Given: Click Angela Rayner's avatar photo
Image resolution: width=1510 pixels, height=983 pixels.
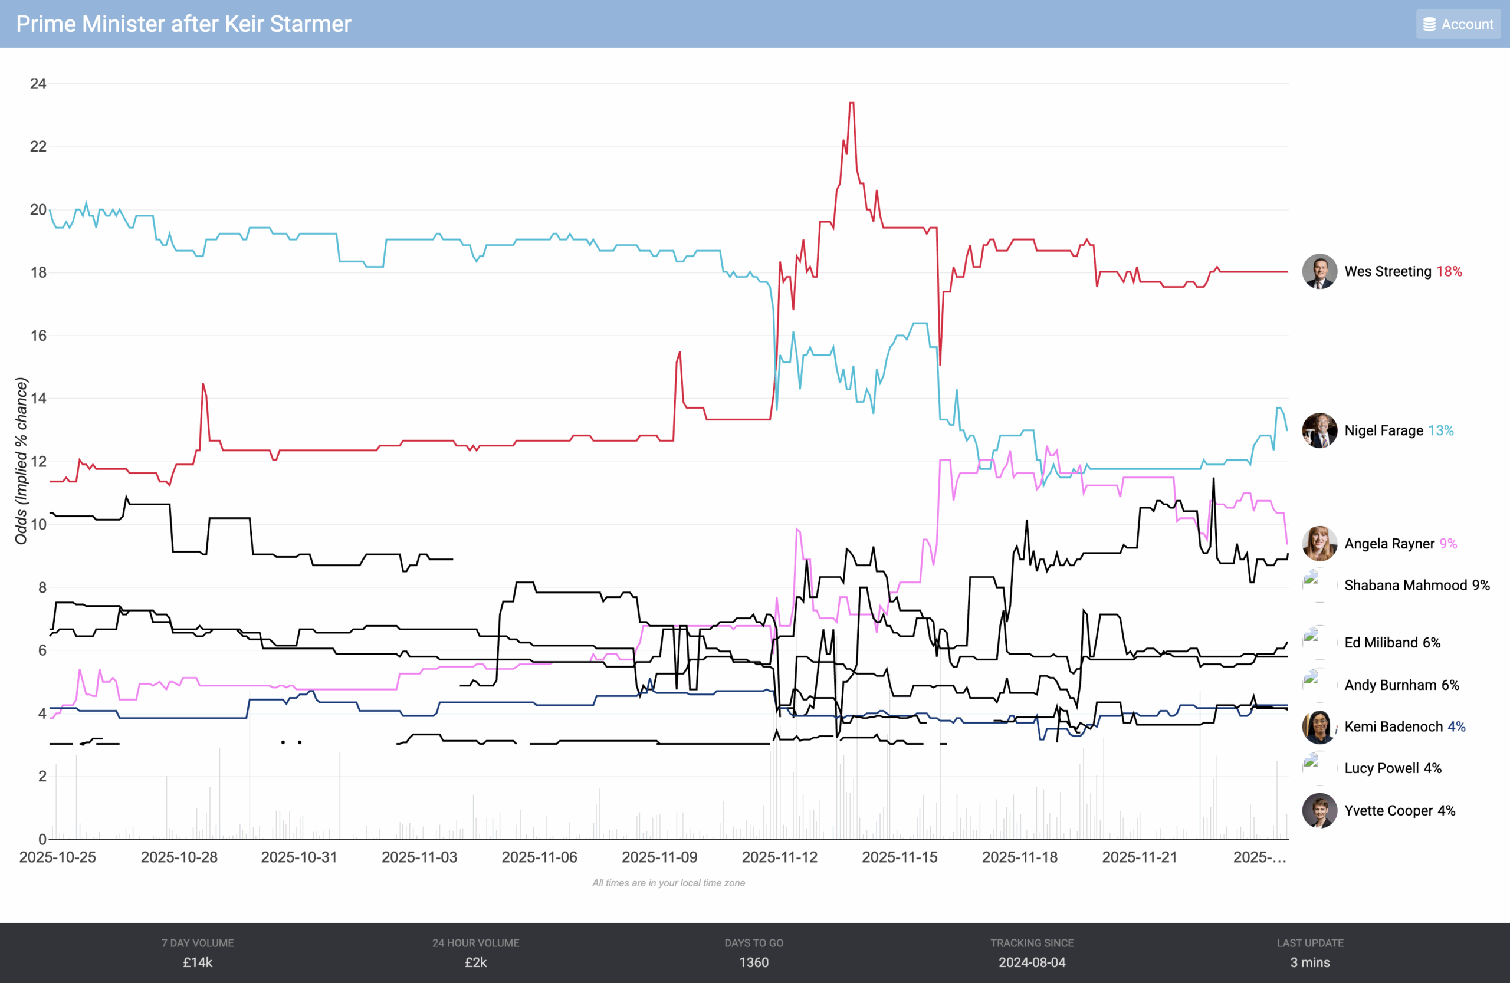Looking at the screenshot, I should [1319, 544].
